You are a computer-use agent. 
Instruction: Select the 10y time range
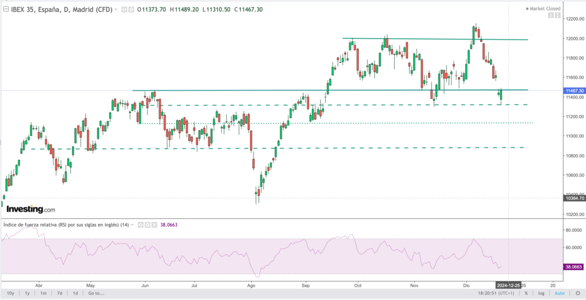11,293
